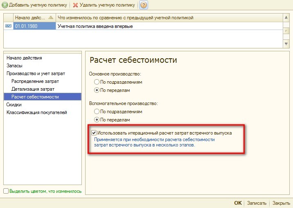Click Закрыть button
This screenshot has height=208, width=293.
tap(281, 203)
